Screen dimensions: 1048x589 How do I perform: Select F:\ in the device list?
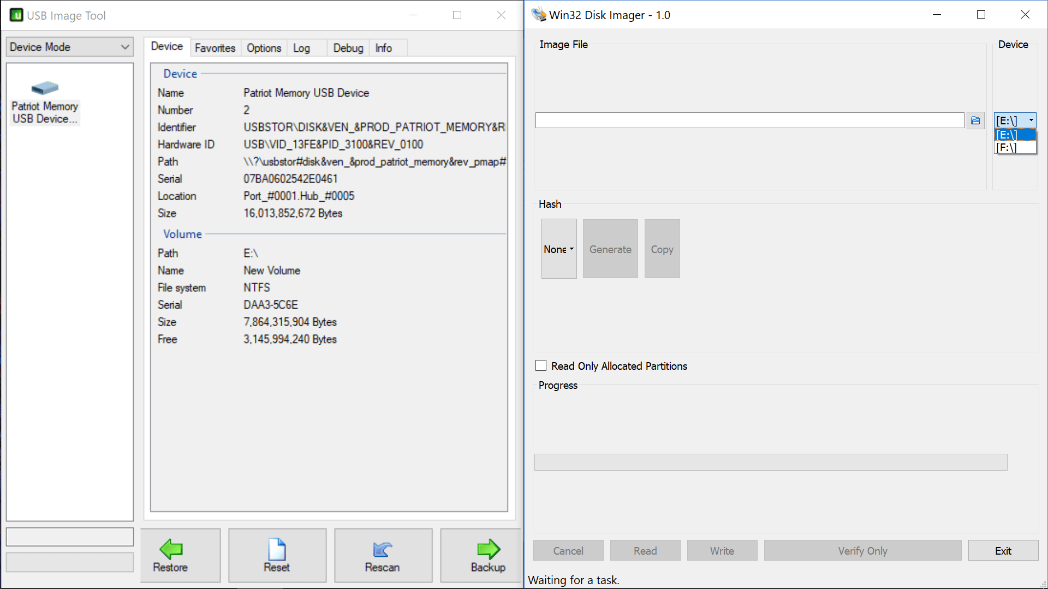click(1014, 148)
